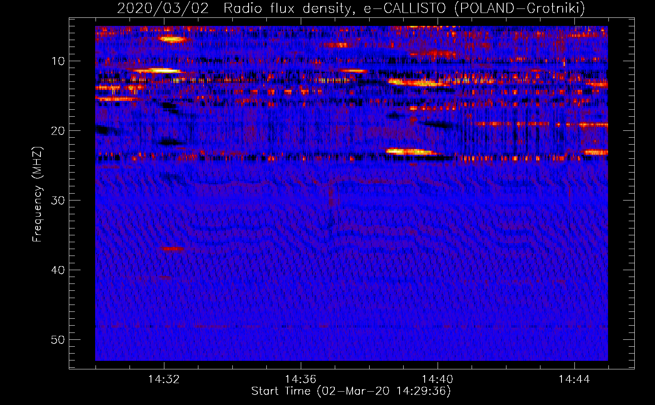
Task: Click the '20' frequency tick label
Action: [58, 131]
